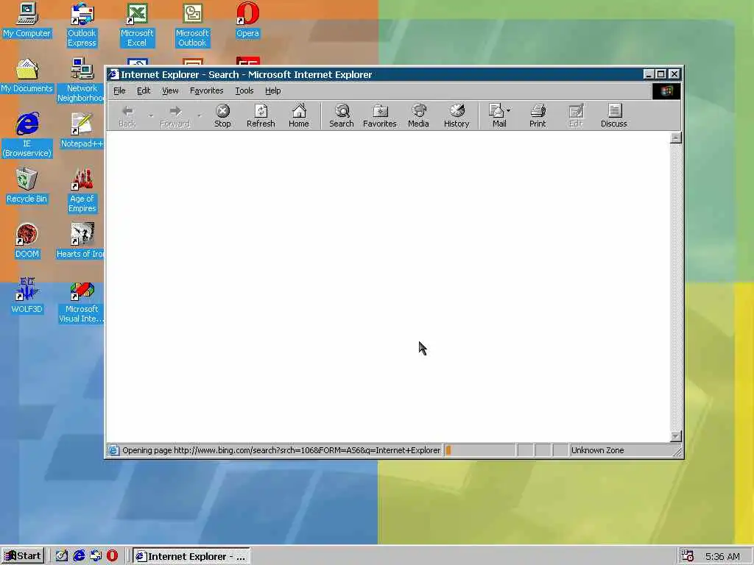Expand the Forward history dropdown arrow
Image resolution: width=754 pixels, height=565 pixels.
click(199, 116)
